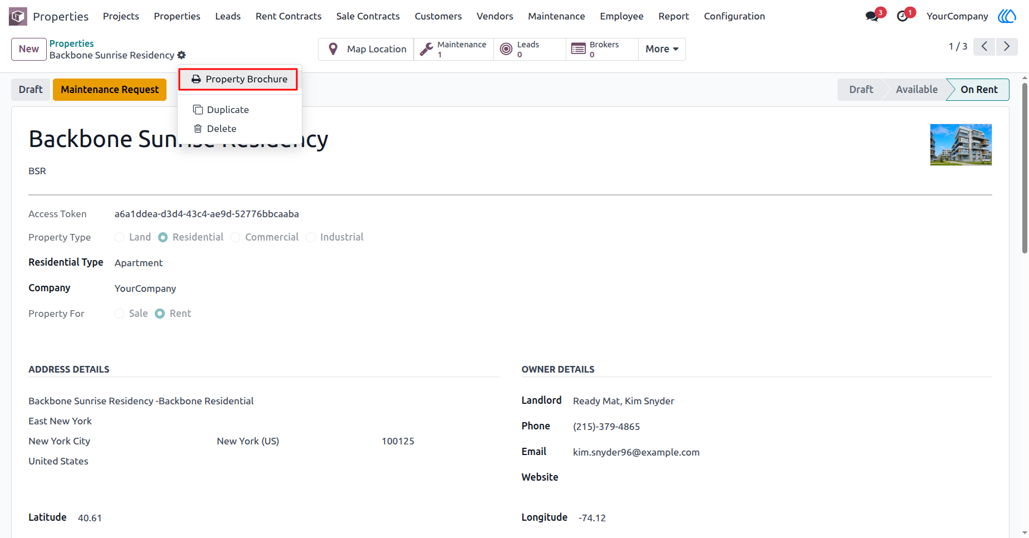Viewport: 1029px width, 538px height.
Task: Open the Rent Contracts menu
Action: [288, 16]
